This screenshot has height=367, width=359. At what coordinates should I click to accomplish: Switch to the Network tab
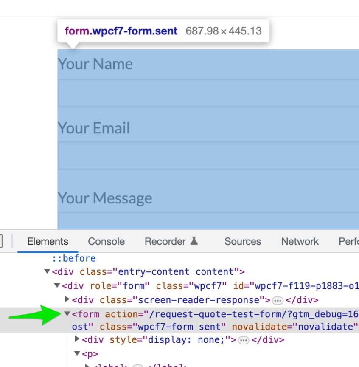tap(300, 241)
